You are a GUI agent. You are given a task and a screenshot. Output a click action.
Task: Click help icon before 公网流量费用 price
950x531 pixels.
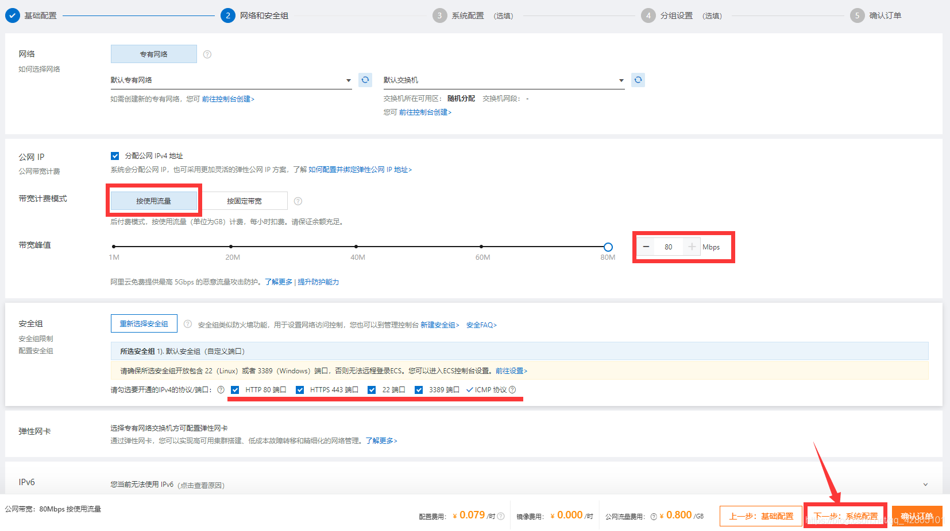click(x=654, y=517)
